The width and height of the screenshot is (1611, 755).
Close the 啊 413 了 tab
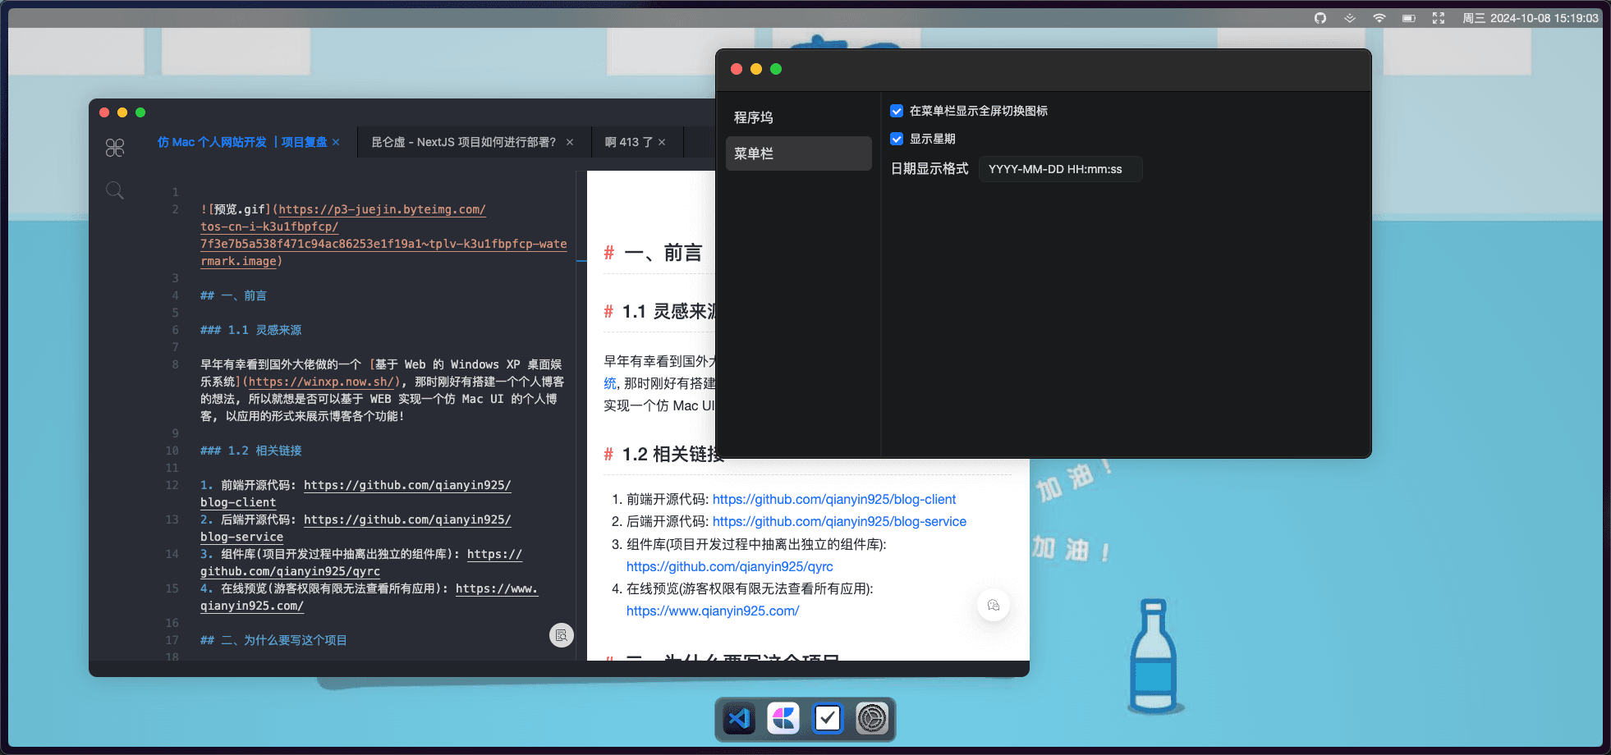click(662, 142)
